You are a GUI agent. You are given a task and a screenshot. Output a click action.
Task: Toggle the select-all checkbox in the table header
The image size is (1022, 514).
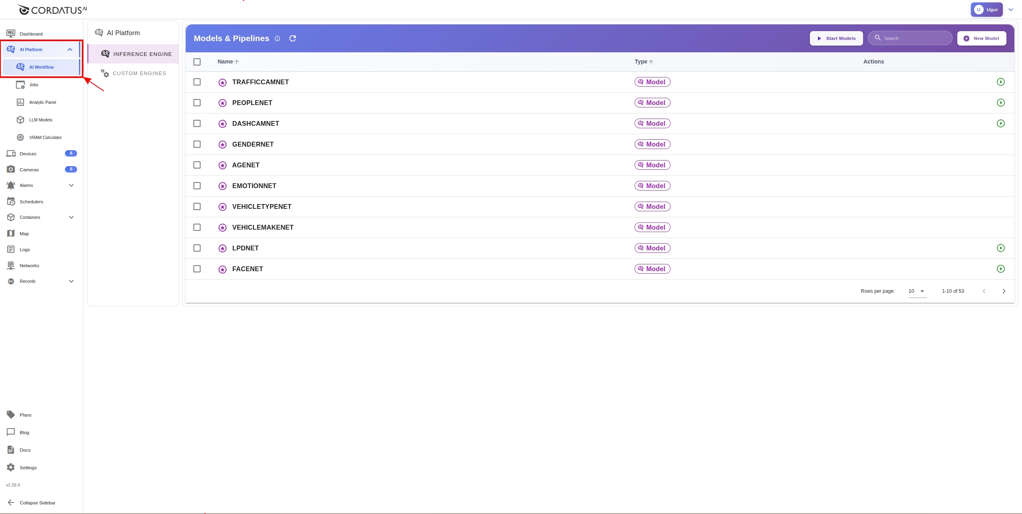coord(197,62)
